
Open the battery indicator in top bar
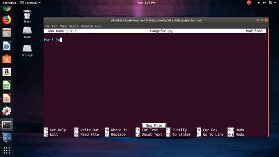pyautogui.click(x=270, y=3)
